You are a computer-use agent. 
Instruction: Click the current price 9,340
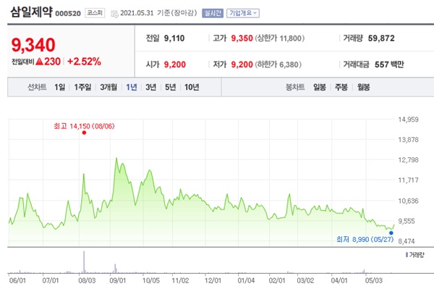[33, 45]
